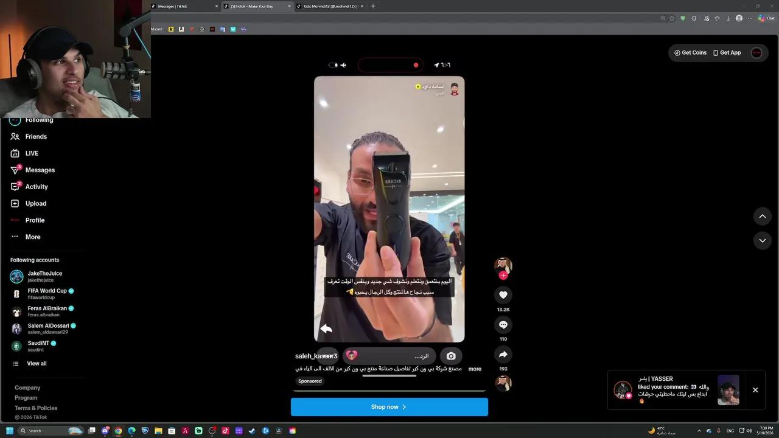The width and height of the screenshot is (779, 438).
Task: Open Messages in the sidebar
Action: [x=40, y=170]
